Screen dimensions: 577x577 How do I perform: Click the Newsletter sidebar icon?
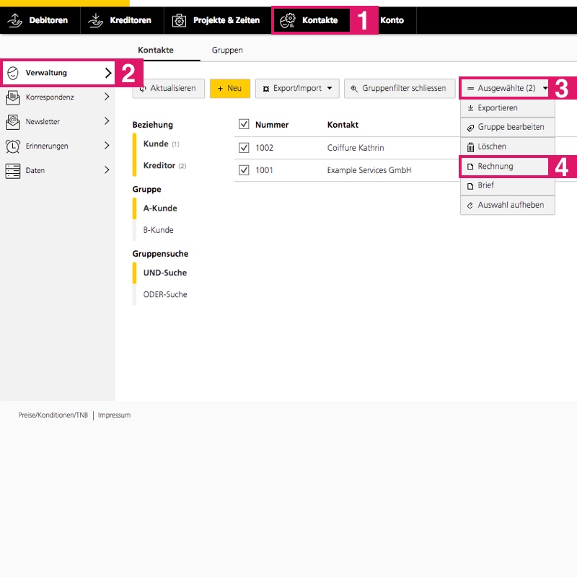pyautogui.click(x=13, y=121)
